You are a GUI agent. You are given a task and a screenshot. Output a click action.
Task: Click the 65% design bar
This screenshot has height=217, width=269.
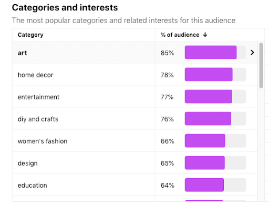(205, 163)
